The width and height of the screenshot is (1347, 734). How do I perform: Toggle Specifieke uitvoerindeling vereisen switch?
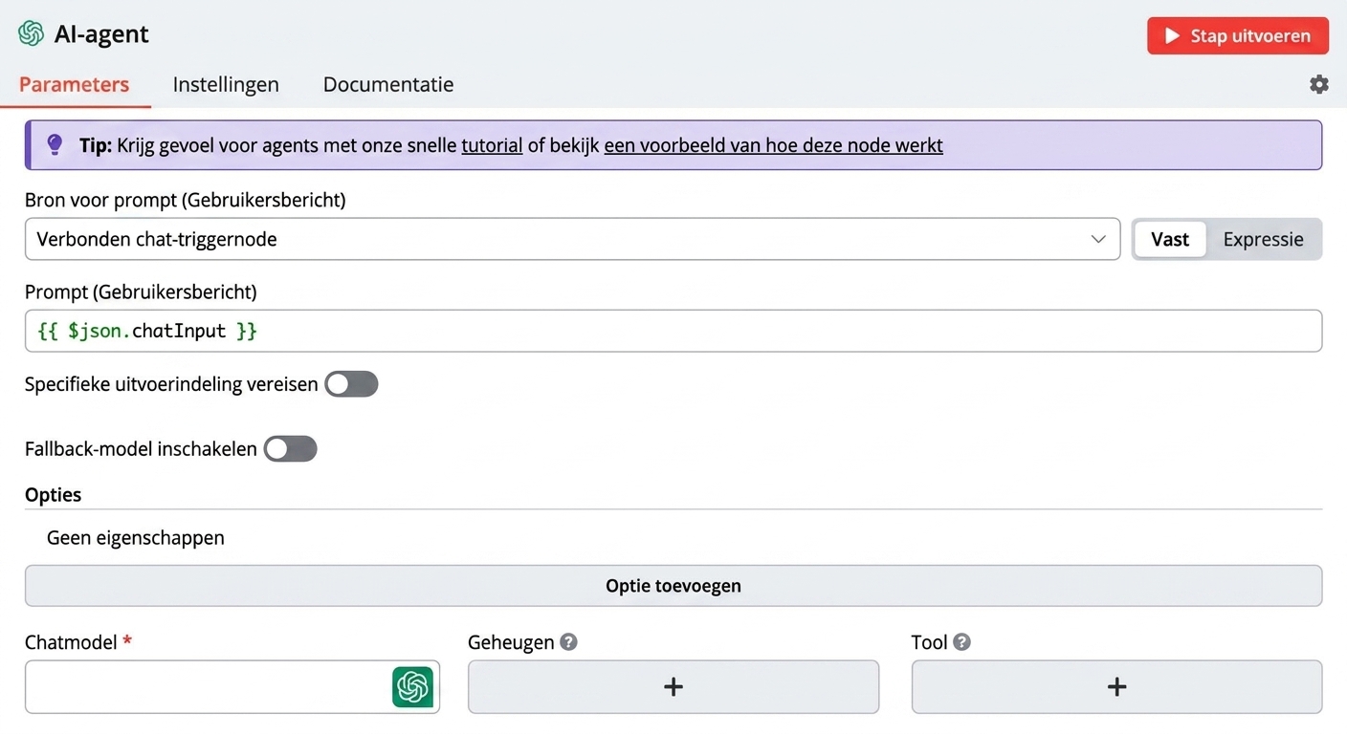(351, 384)
